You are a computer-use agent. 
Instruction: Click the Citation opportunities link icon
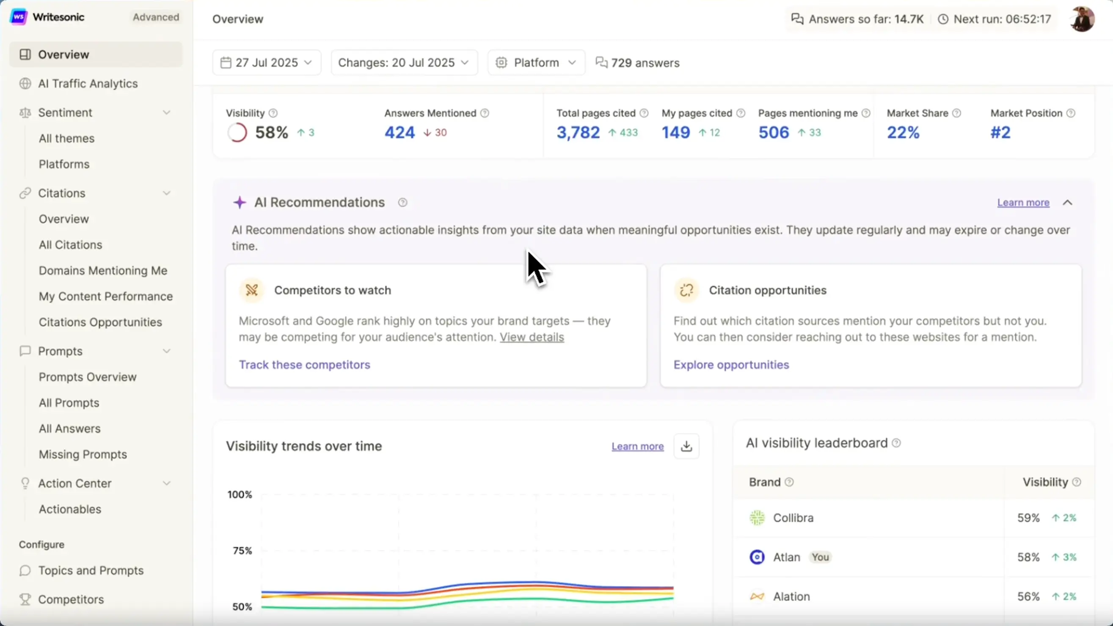pyautogui.click(x=686, y=290)
